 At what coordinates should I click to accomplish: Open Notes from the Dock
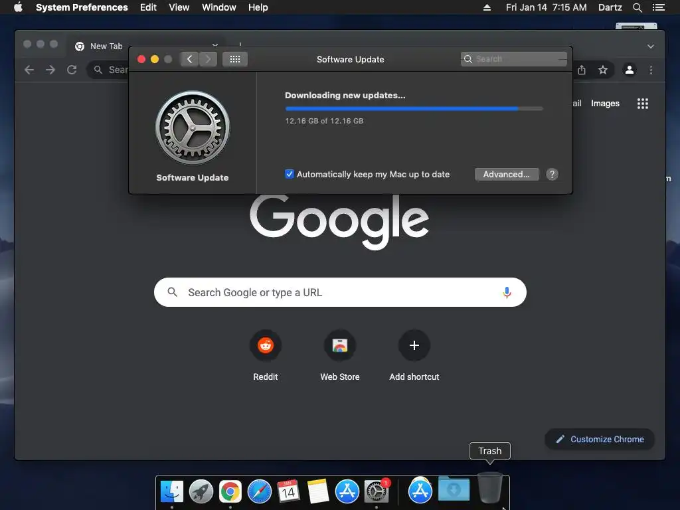(318, 491)
